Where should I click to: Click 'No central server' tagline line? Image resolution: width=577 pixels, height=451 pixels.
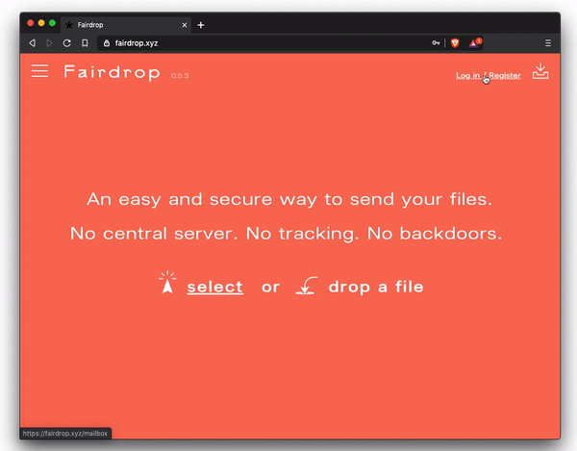(x=286, y=234)
